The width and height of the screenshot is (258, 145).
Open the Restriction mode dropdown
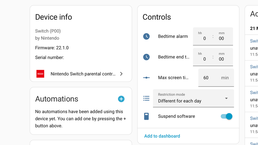pyautogui.click(x=193, y=98)
